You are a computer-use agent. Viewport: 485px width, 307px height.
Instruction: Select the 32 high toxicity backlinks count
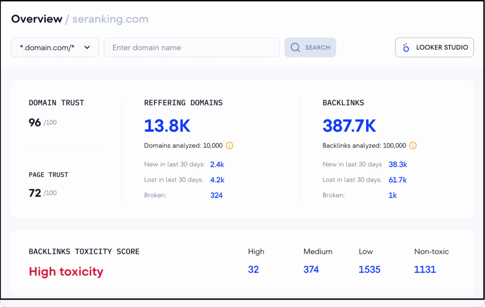coord(253,269)
